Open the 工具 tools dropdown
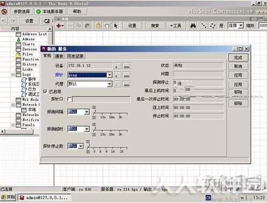Screen dimensions: 267x203 pos(176,26)
